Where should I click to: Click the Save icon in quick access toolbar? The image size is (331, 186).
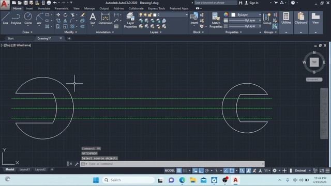[x=25, y=3]
